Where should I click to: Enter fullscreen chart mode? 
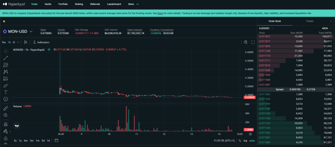[253, 42]
